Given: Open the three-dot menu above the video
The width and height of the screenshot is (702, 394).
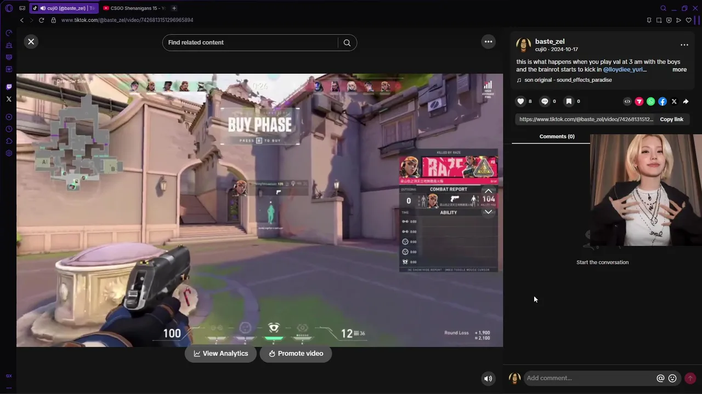Looking at the screenshot, I should 488,42.
